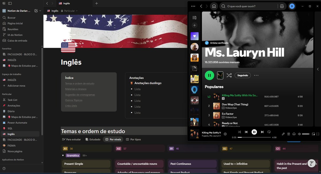This screenshot has height=174, width=321.
Task: Create new Notion page compose icon
Action: pyautogui.click(x=36, y=11)
